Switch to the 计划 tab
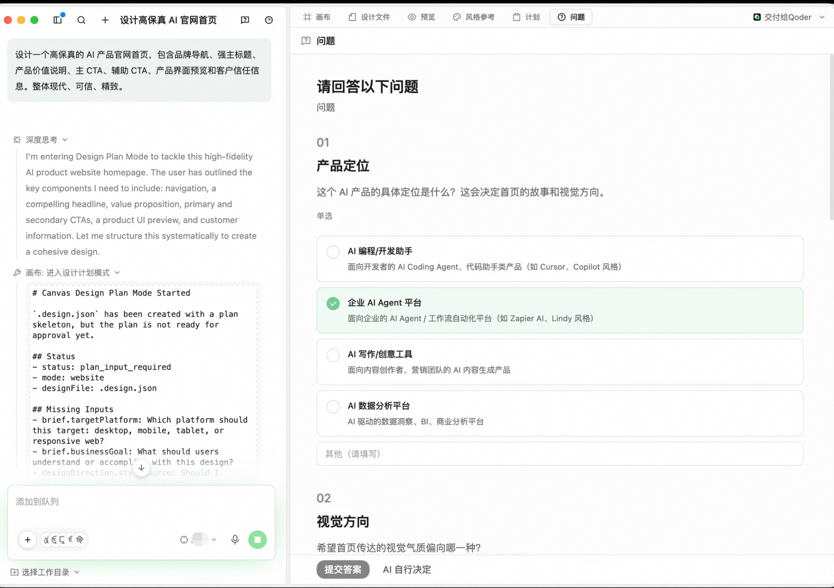 pos(526,17)
